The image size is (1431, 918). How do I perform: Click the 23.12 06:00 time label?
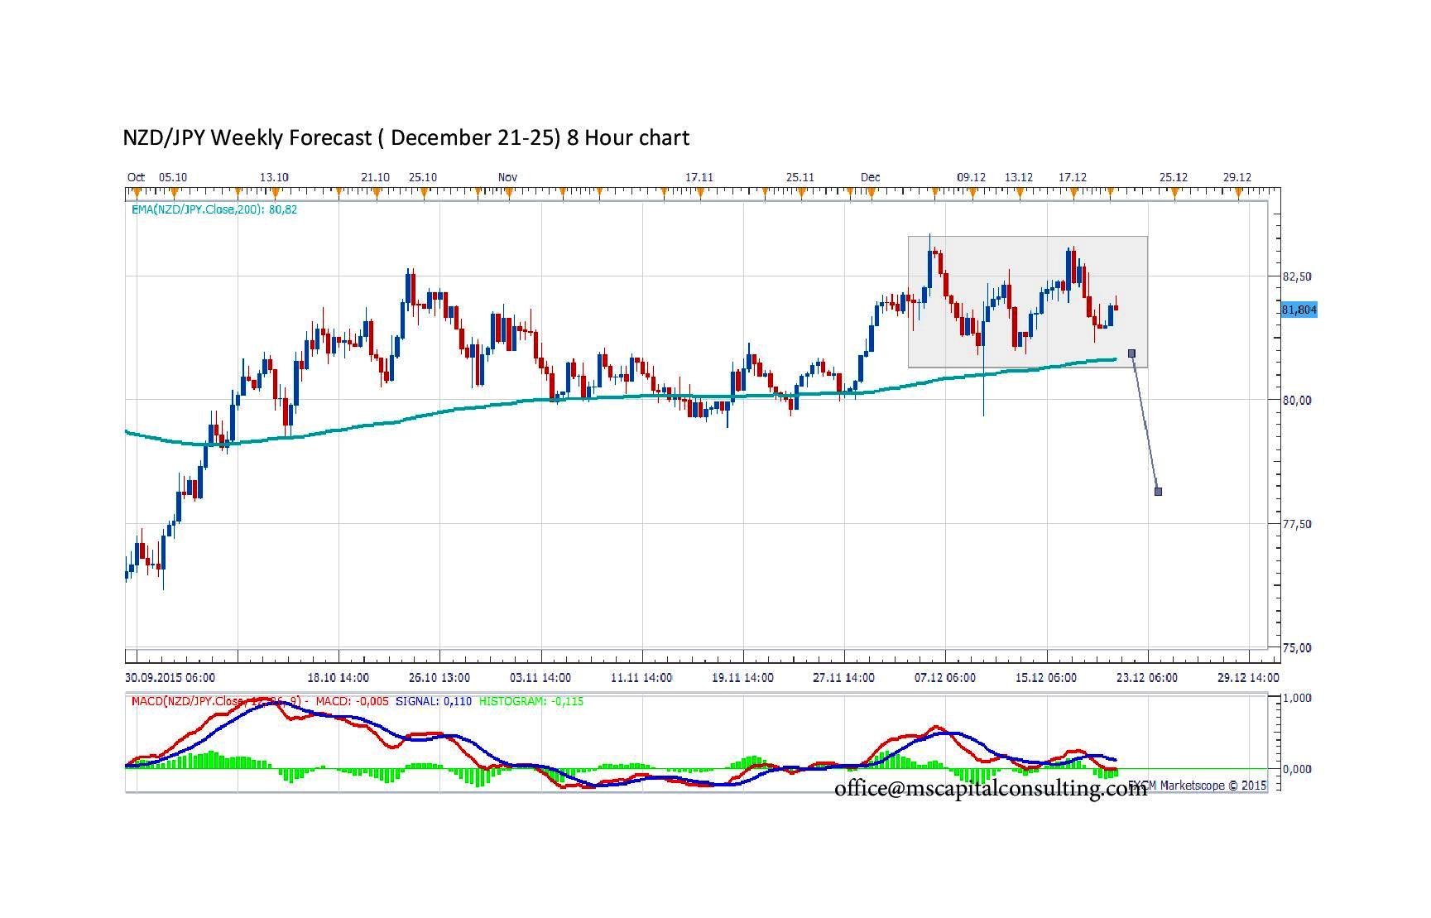[x=1146, y=678]
